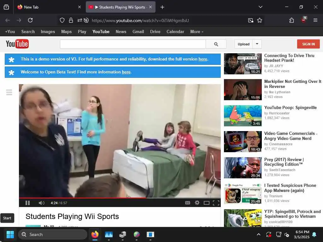
Task: Select Images in the Google bar
Action: [x=48, y=32]
